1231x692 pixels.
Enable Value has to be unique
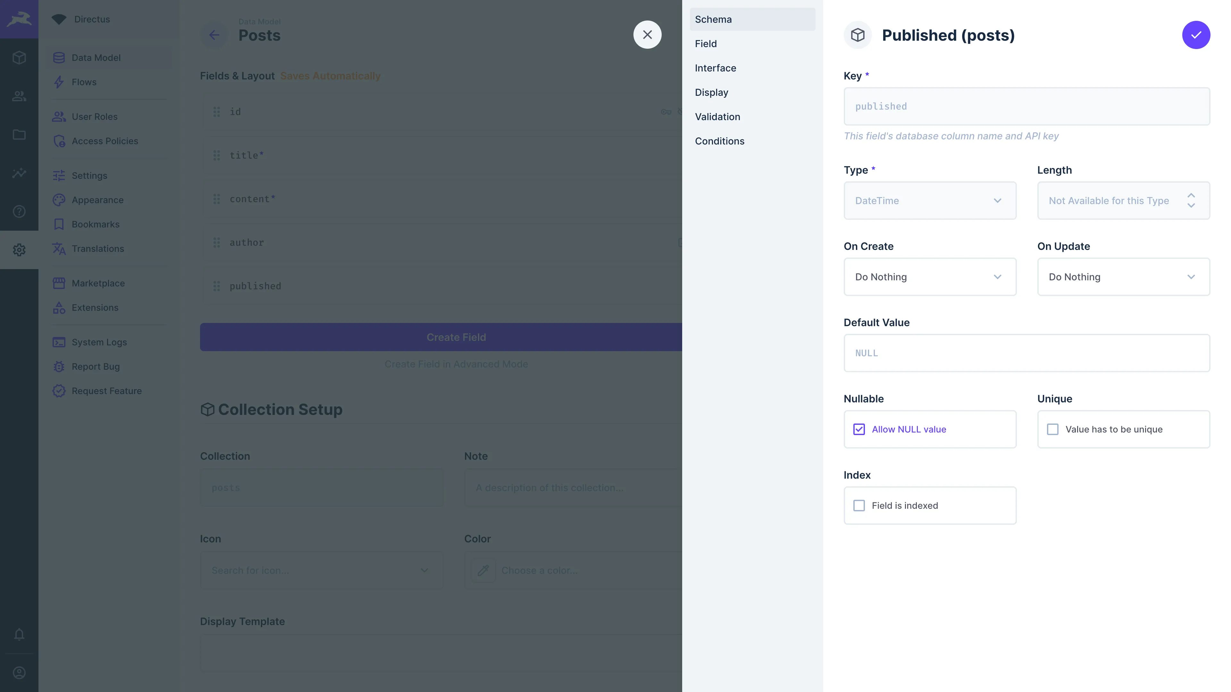click(1052, 429)
